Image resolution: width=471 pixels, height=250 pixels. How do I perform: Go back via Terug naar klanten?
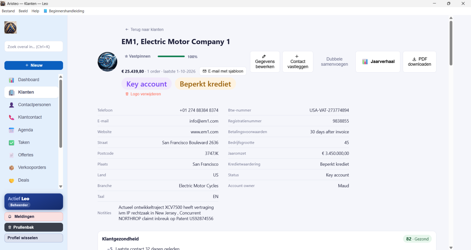click(144, 30)
